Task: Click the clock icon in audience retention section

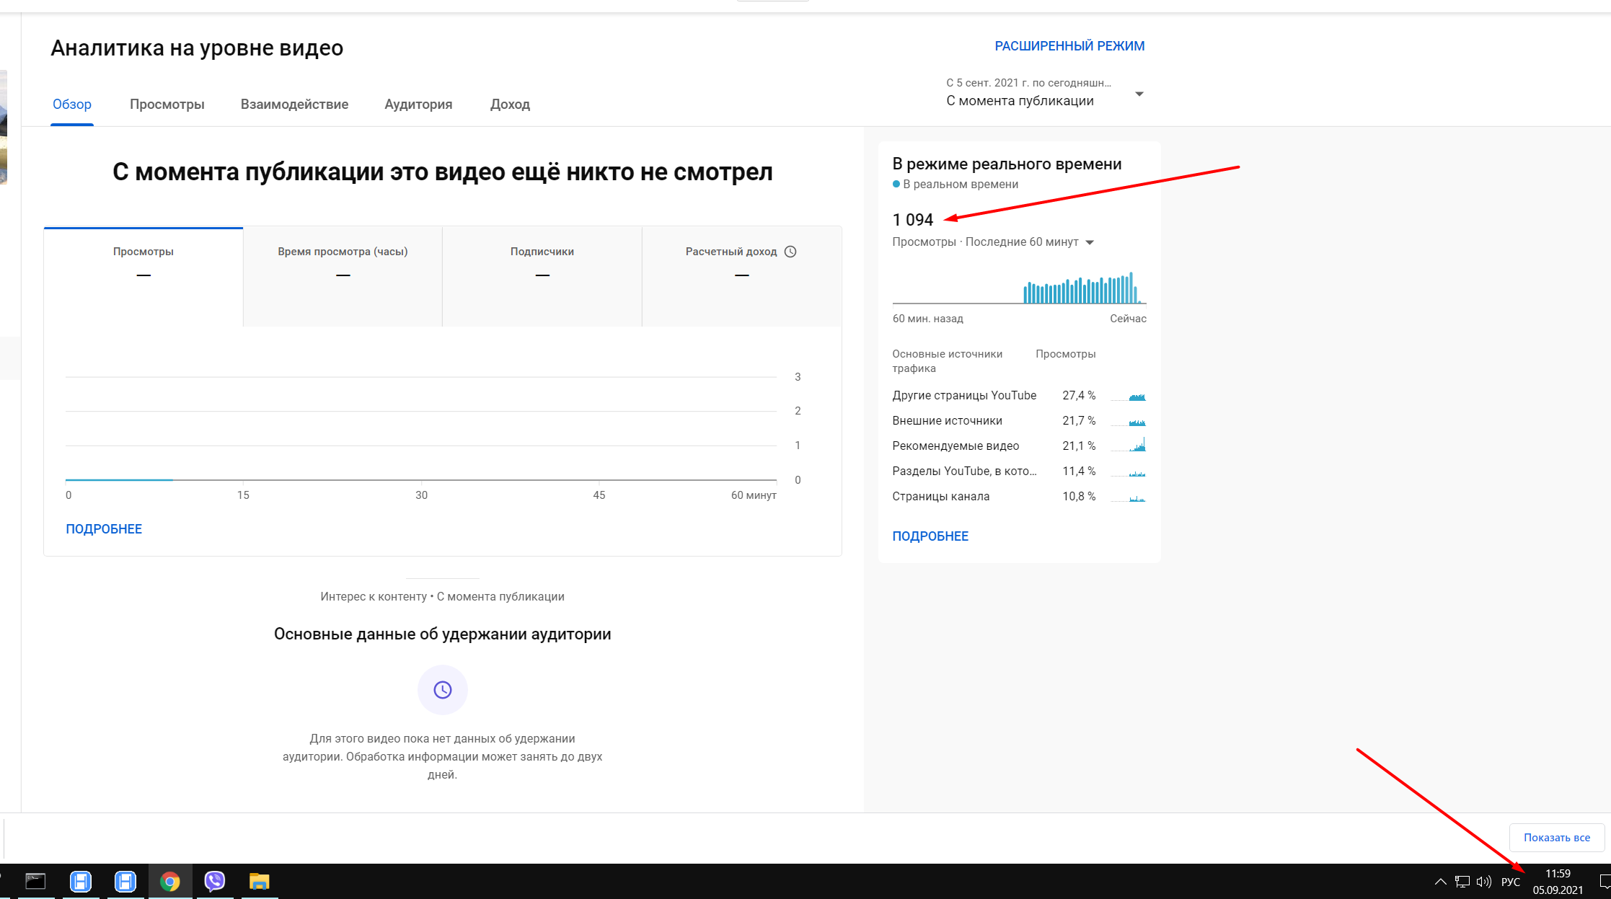Action: [x=442, y=690]
